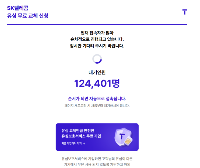Click the arrow next to 지금 가입하러 가기
Screen dimensions: 200x168
click(84, 143)
